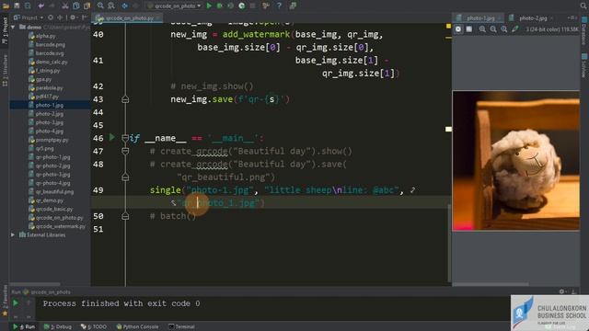The height and width of the screenshot is (331, 589).
Task: Collapse the demo project folder
Action: click(x=13, y=27)
